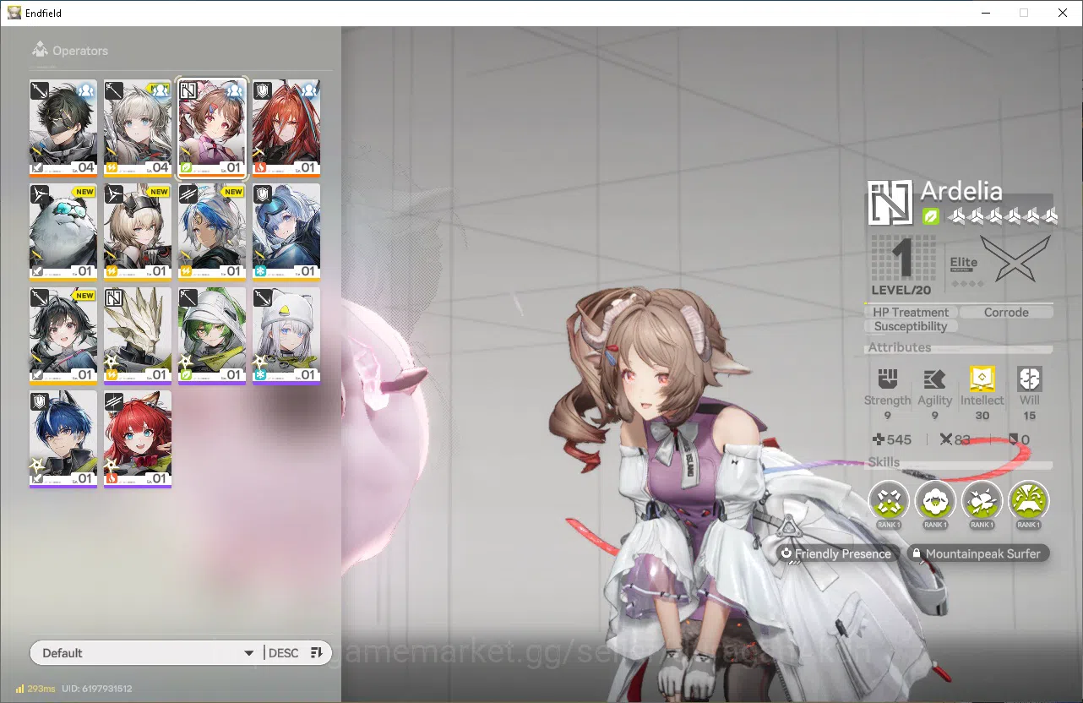1083x703 pixels.
Task: Click the sort order icon beside DESC
Action: pos(317,652)
